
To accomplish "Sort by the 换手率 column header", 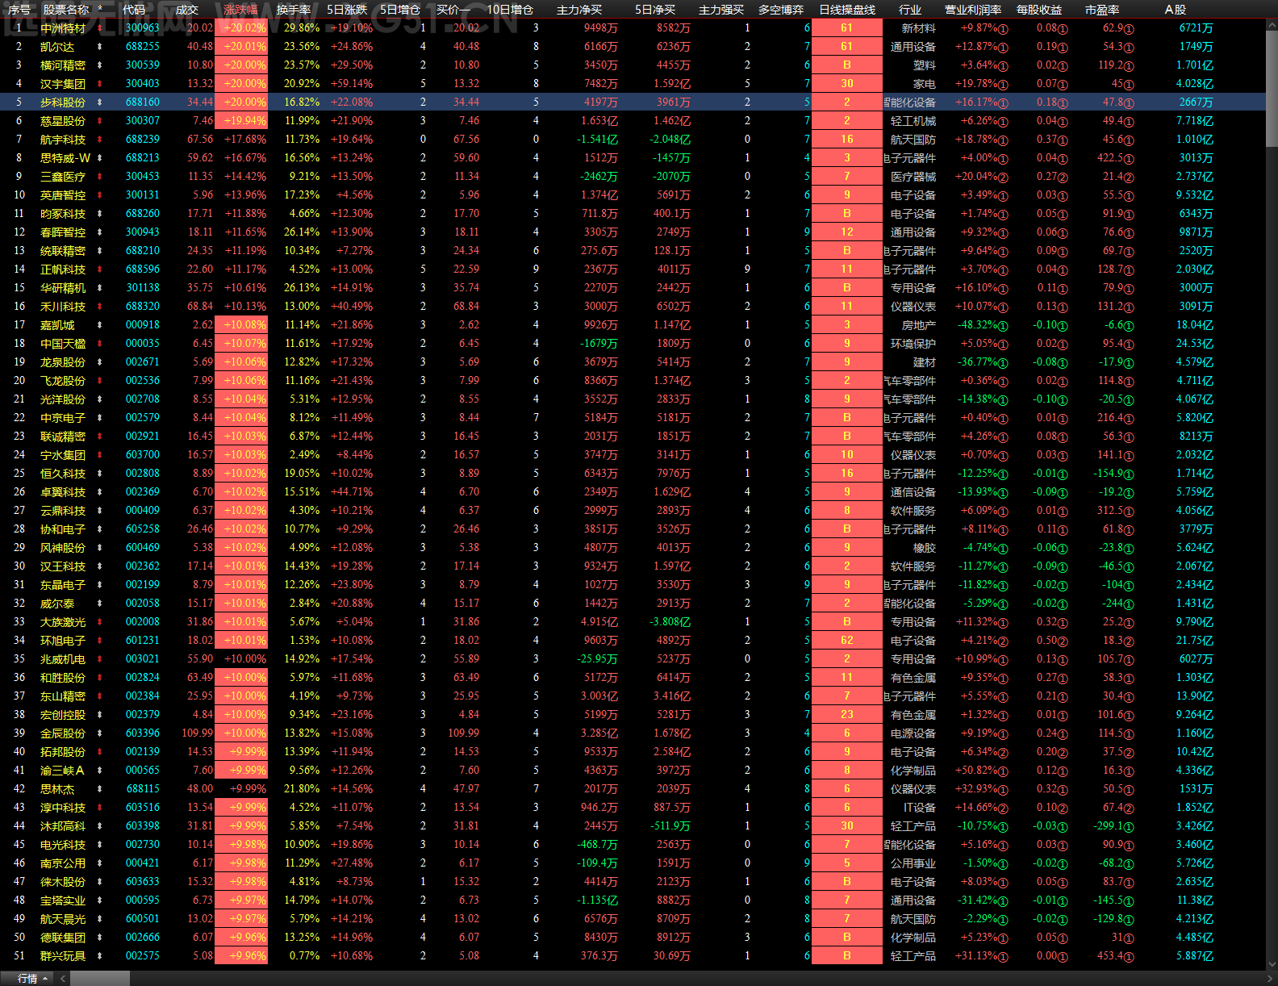I will pos(294,10).
